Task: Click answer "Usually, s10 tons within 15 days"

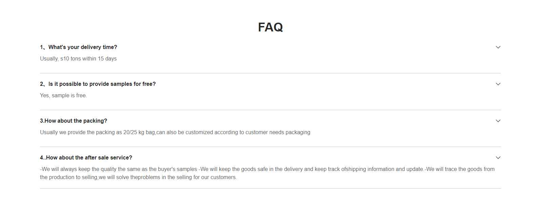Action: (x=78, y=59)
